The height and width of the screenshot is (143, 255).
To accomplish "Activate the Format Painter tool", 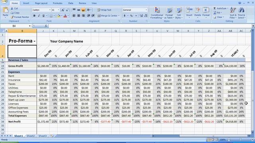I will [20, 17].
